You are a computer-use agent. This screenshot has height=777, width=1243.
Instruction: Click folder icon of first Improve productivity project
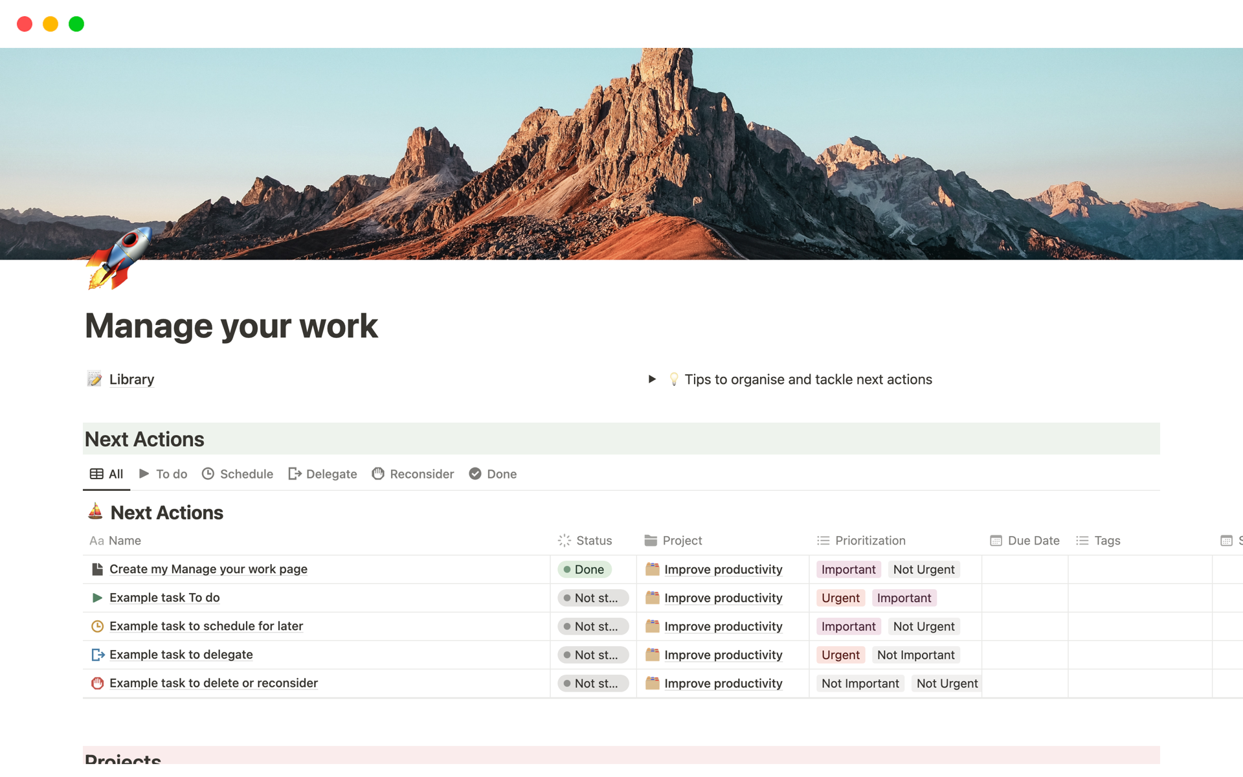pyautogui.click(x=652, y=569)
